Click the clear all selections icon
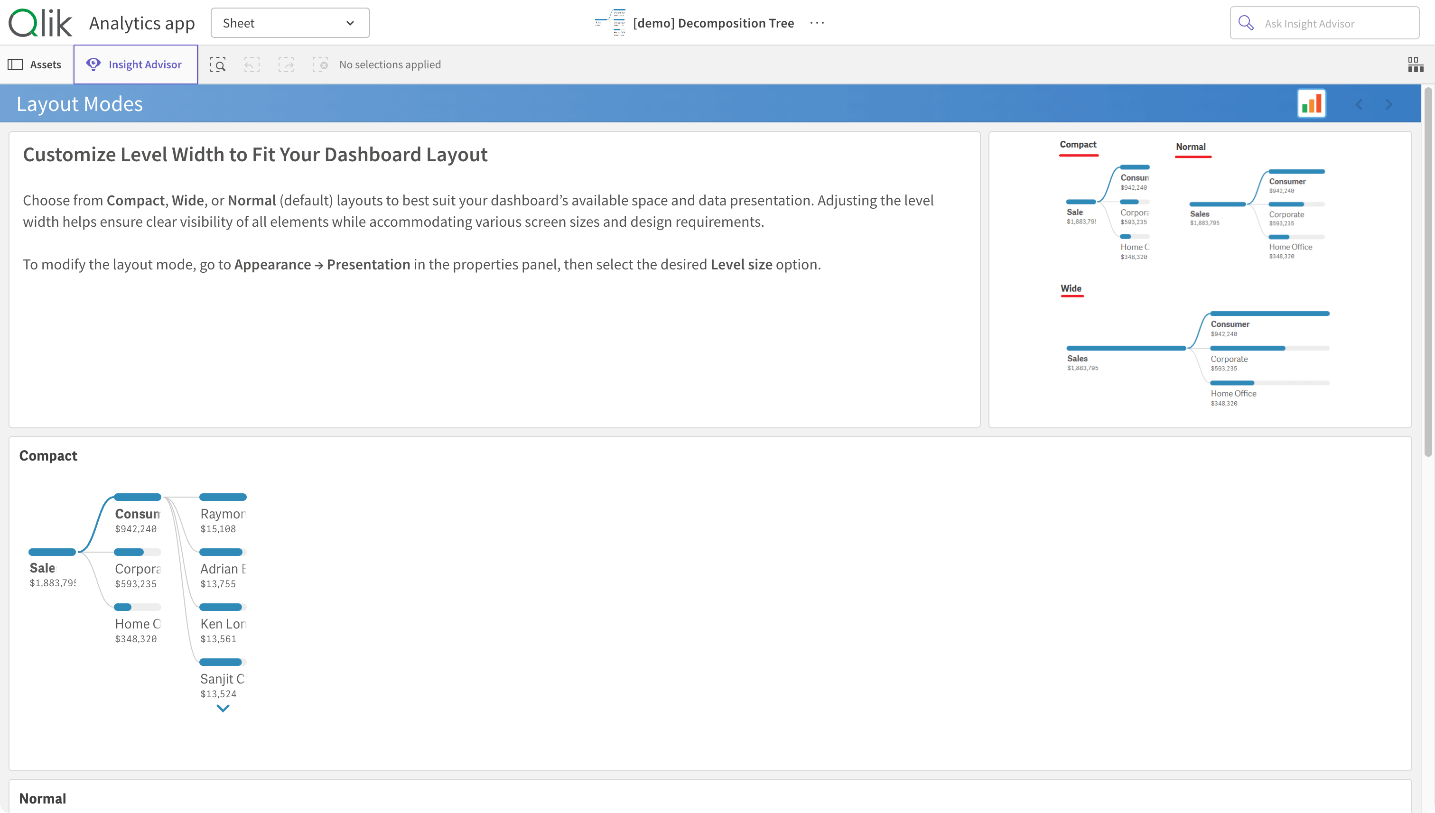1435x813 pixels. 320,65
